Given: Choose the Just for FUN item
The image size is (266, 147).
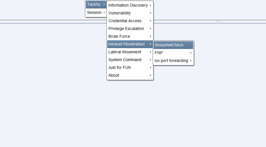Looking at the screenshot, I should [x=119, y=67].
